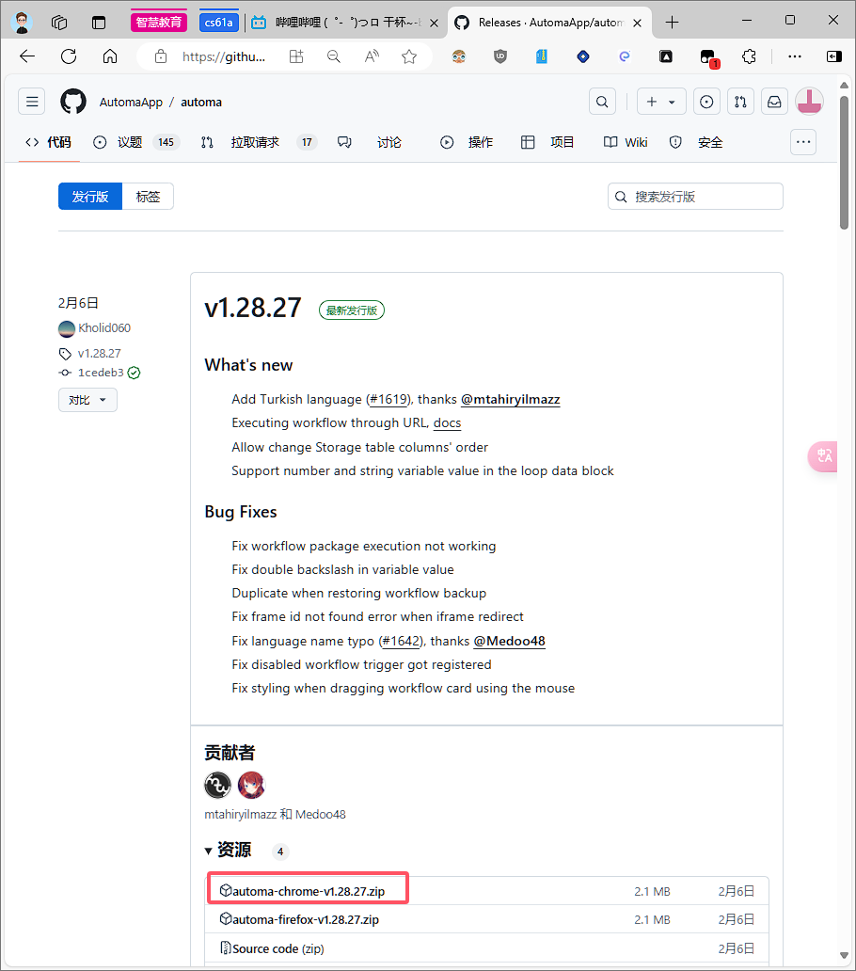This screenshot has height=971, width=856.
Task: Open commit 1cedeb3 link
Action: 101,373
